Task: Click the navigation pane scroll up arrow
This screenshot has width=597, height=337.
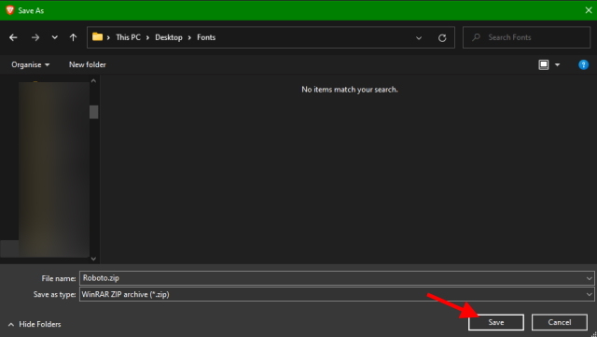Action: click(x=93, y=81)
